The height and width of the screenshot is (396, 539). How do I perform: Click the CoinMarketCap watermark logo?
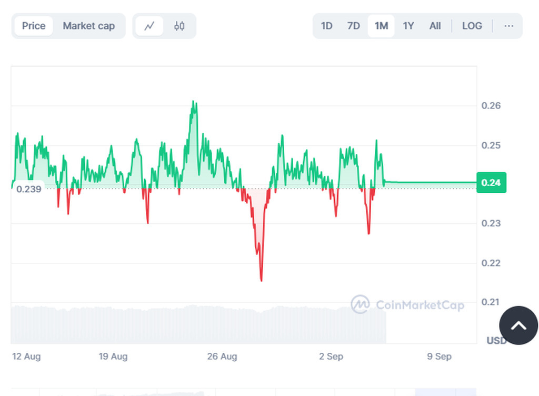408,305
